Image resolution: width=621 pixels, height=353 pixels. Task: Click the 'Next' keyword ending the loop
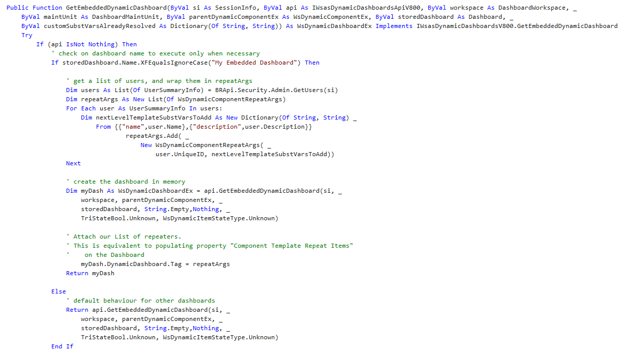point(73,163)
